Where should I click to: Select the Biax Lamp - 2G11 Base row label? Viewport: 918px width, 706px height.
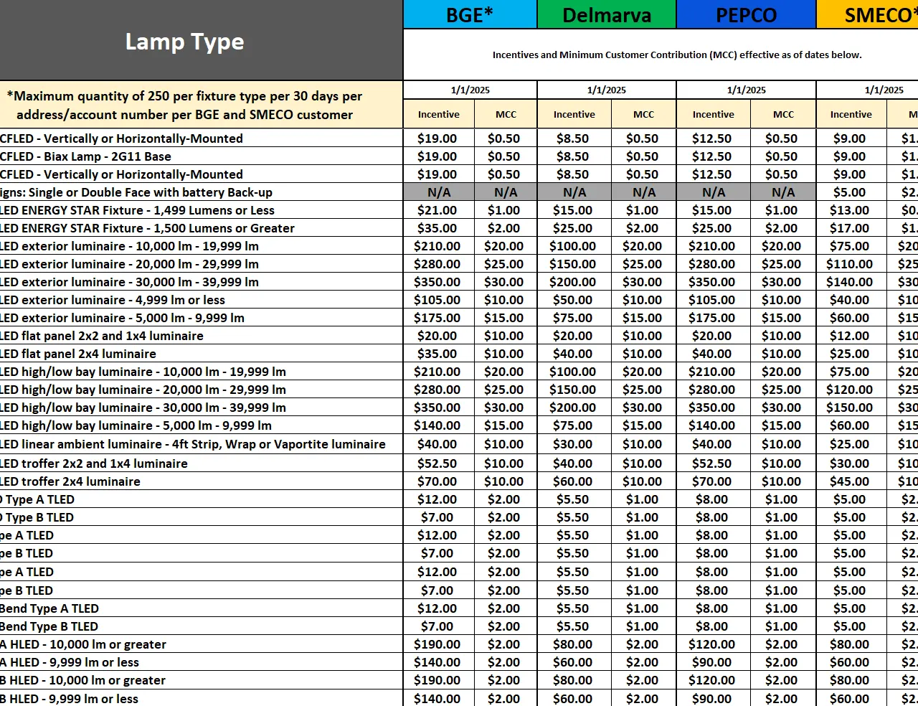pos(86,156)
